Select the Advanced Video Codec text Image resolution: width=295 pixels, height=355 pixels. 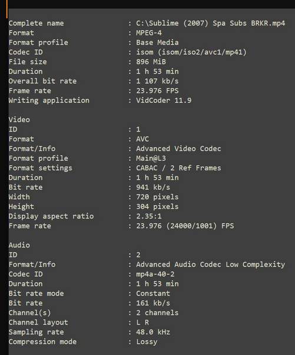178,149
